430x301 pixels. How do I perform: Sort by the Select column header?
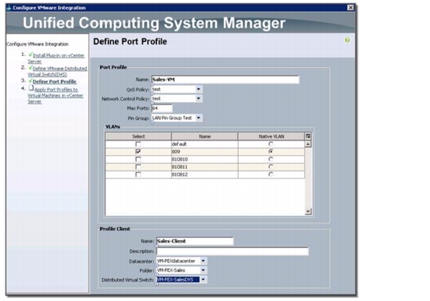138,137
